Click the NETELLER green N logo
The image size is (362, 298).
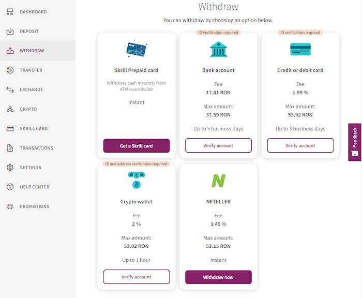point(218,181)
